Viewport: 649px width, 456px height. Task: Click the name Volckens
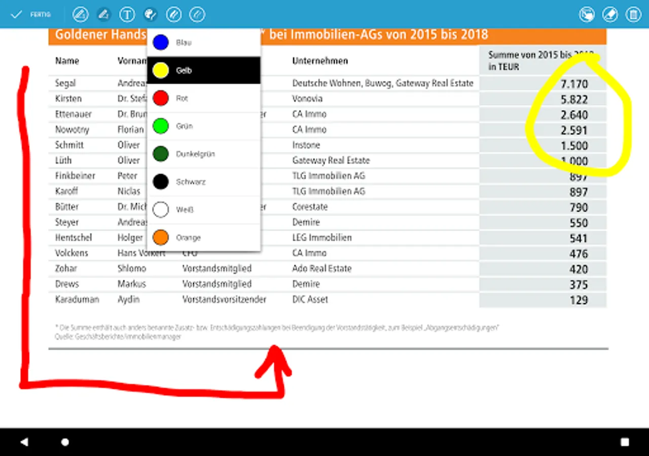(71, 253)
